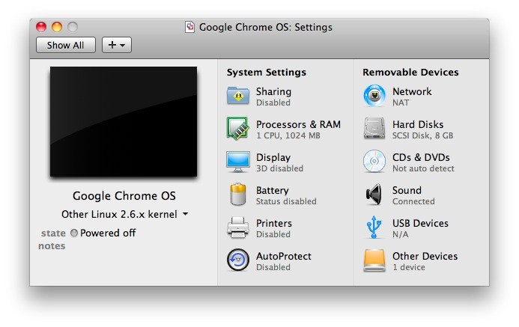The width and height of the screenshot is (519, 327).
Task: Click the Display monitor icon
Action: [238, 162]
